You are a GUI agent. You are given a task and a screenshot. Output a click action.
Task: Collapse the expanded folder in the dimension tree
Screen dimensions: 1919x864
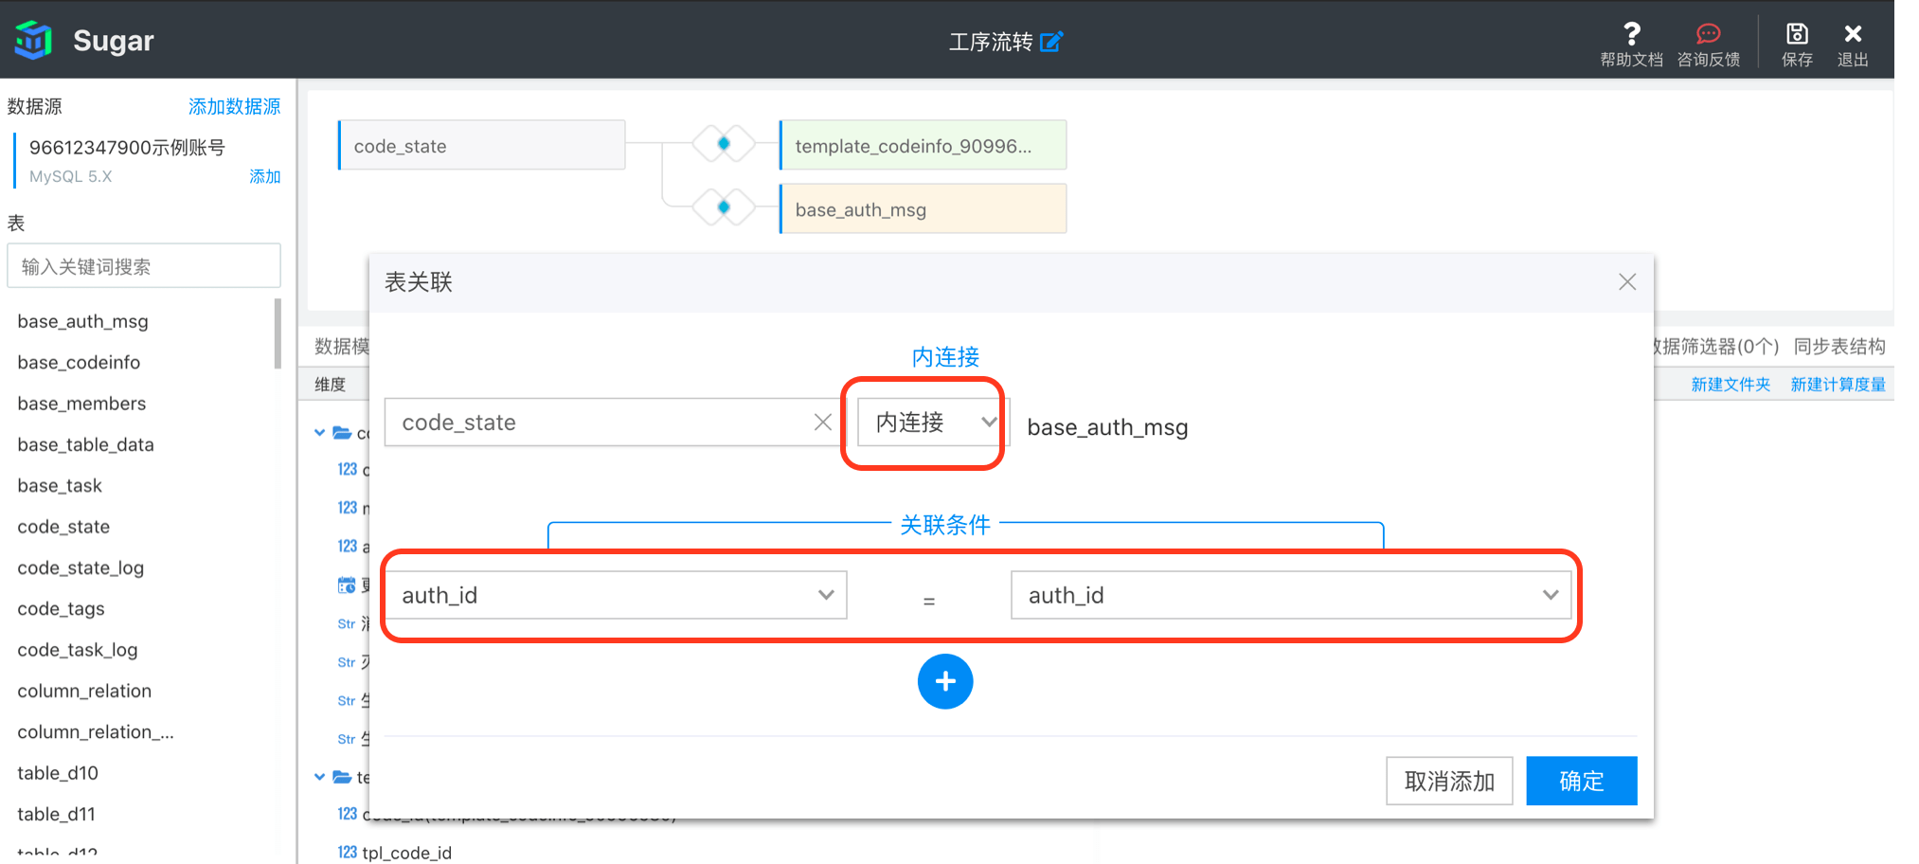click(319, 432)
